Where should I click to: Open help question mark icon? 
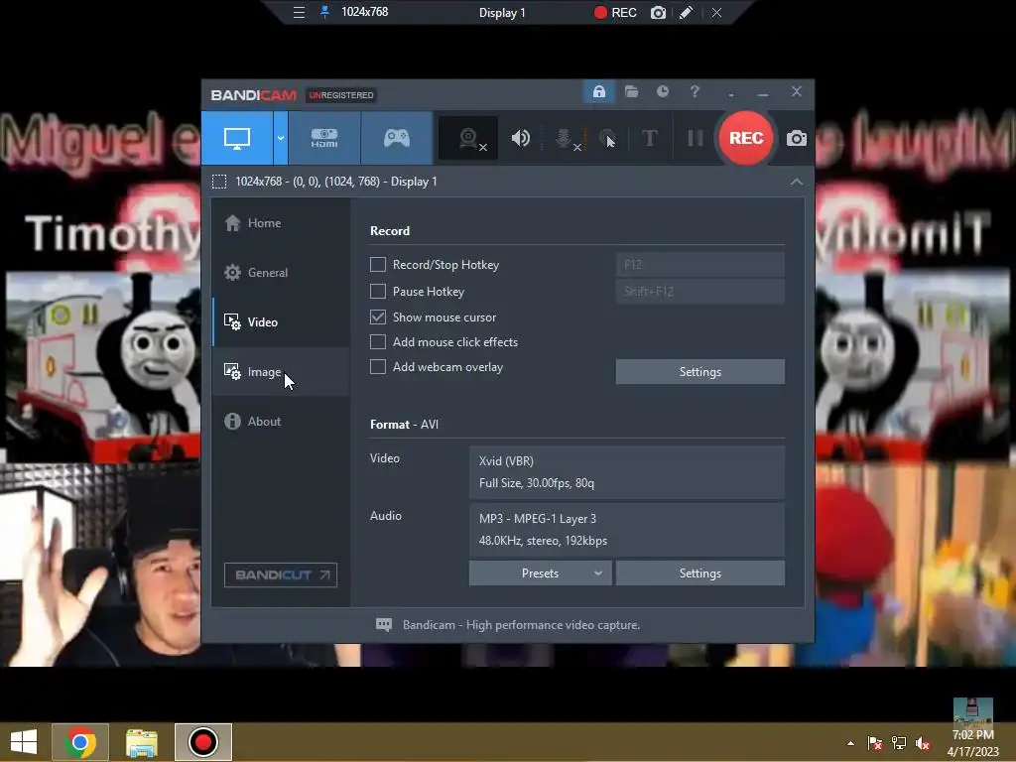coord(695,91)
